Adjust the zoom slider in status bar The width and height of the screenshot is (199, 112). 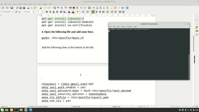(187, 106)
